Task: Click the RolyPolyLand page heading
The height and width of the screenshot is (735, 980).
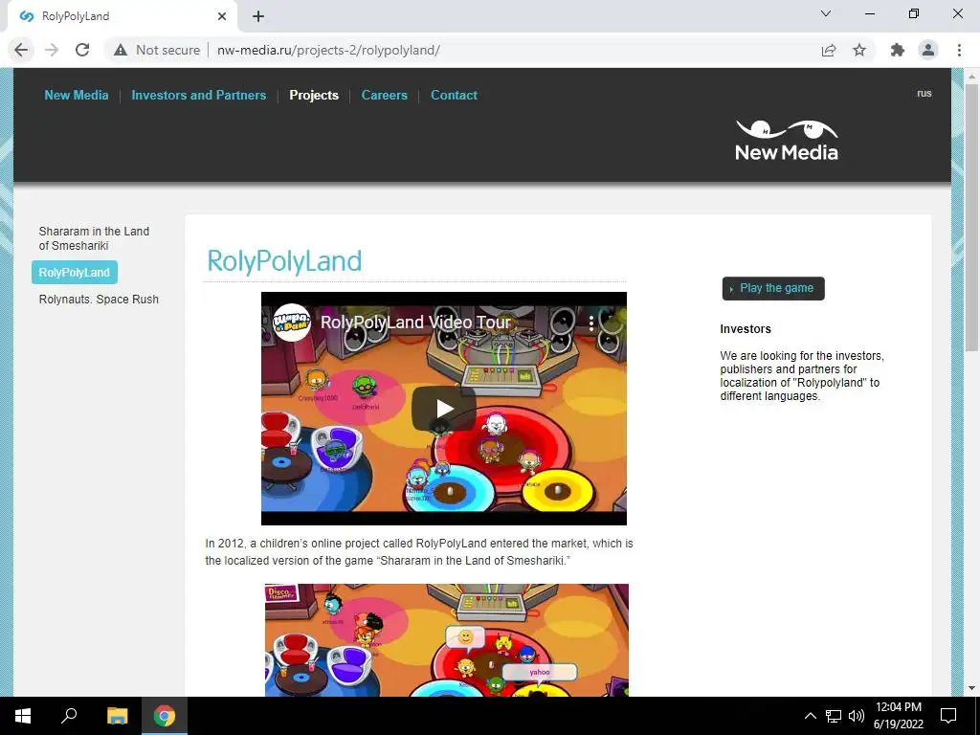Action: click(284, 261)
